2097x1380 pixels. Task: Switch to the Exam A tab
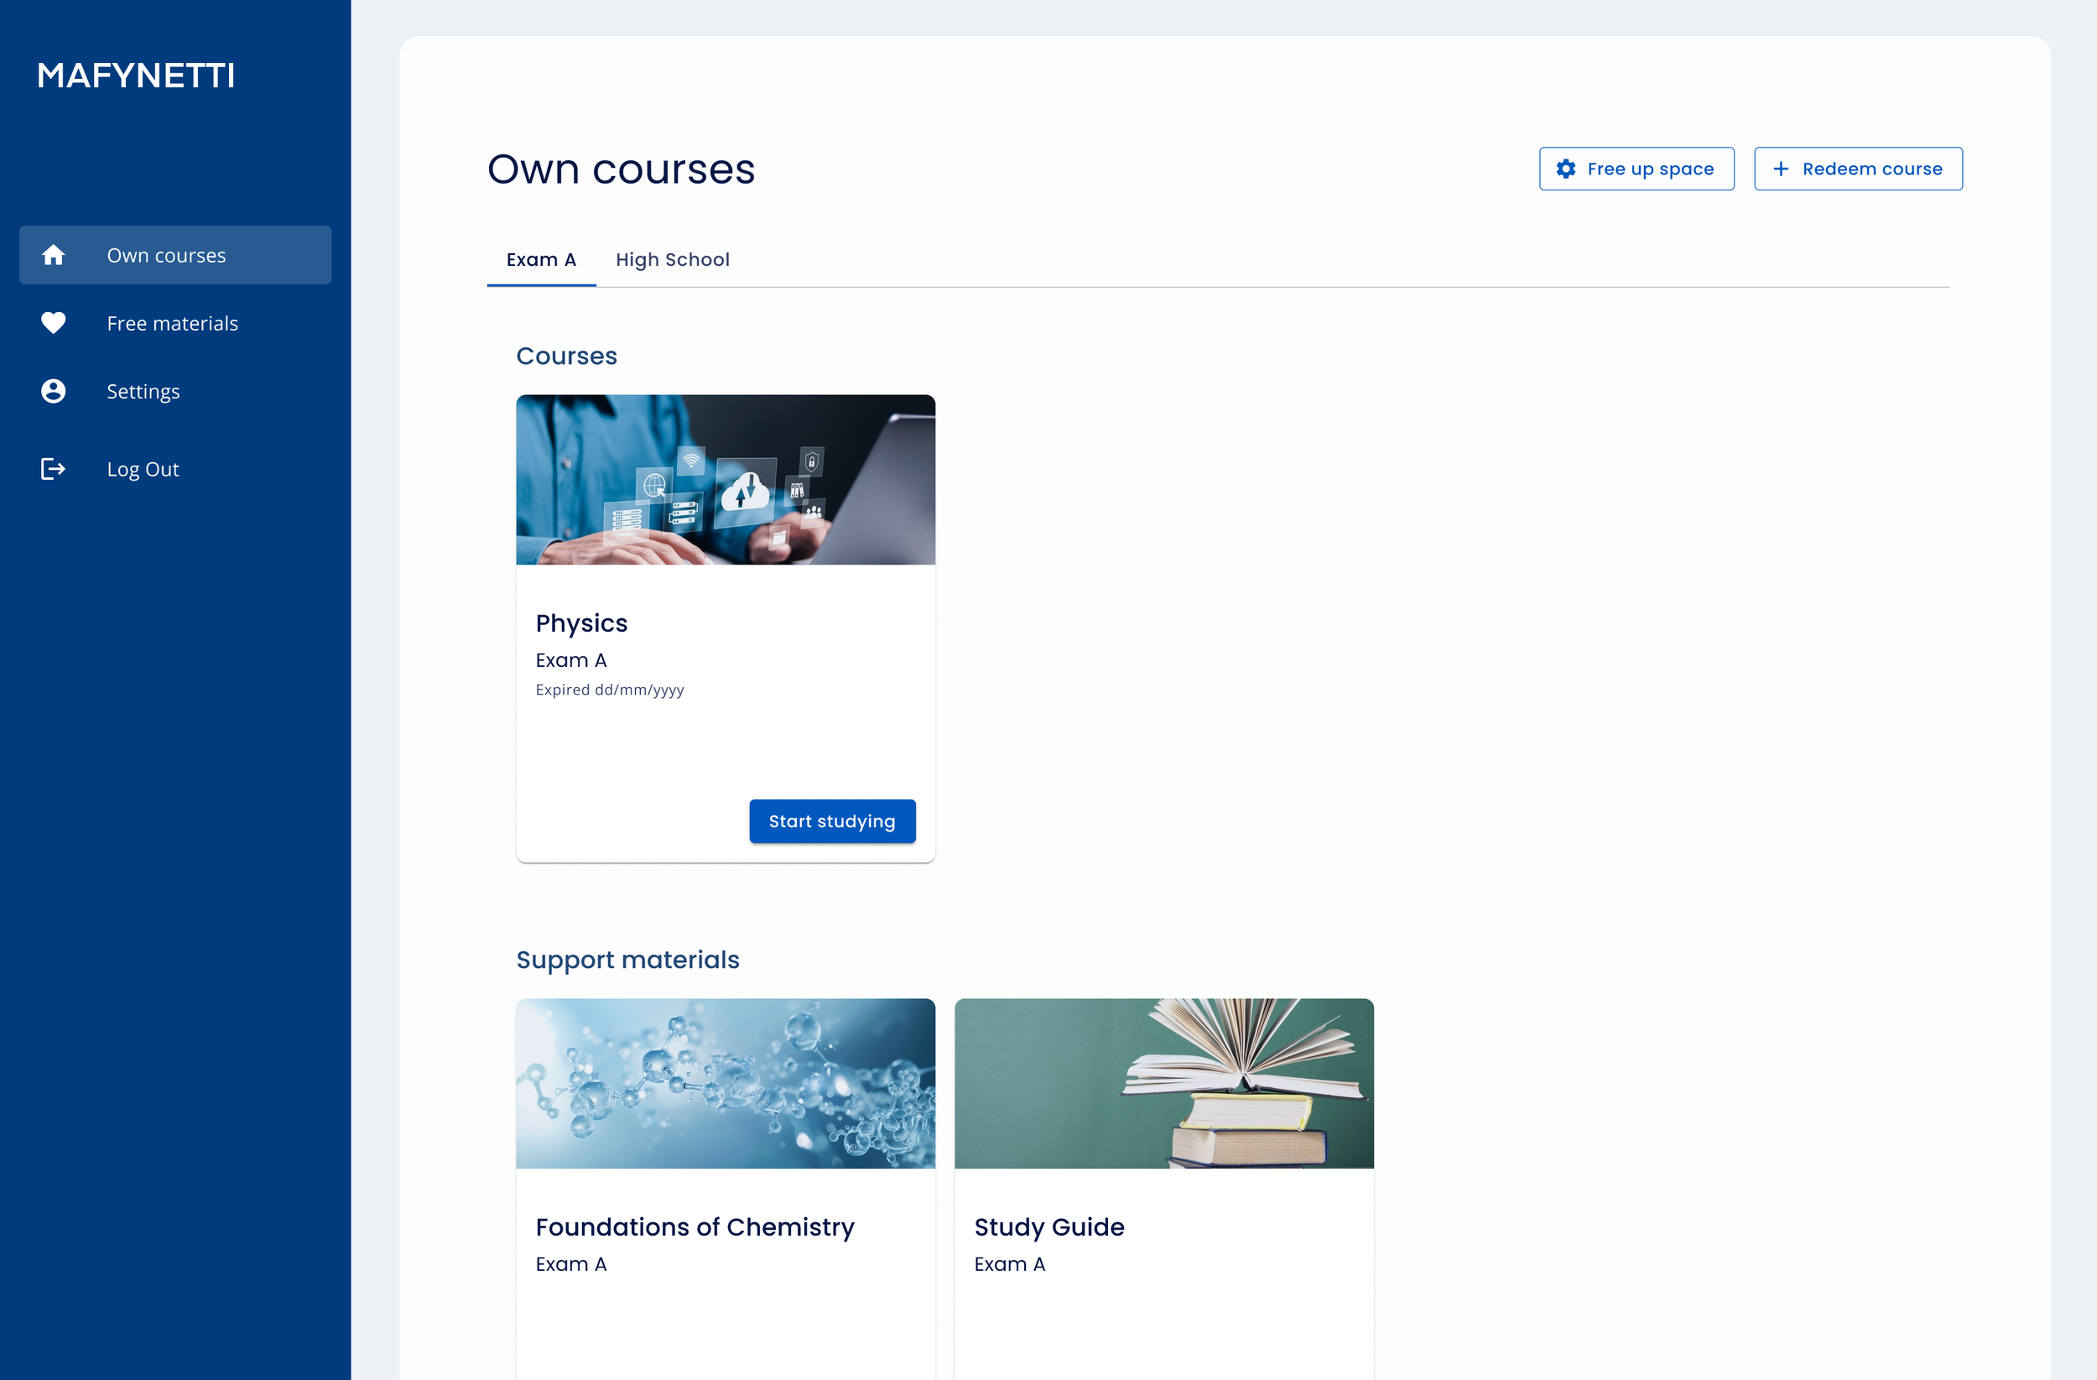point(541,259)
